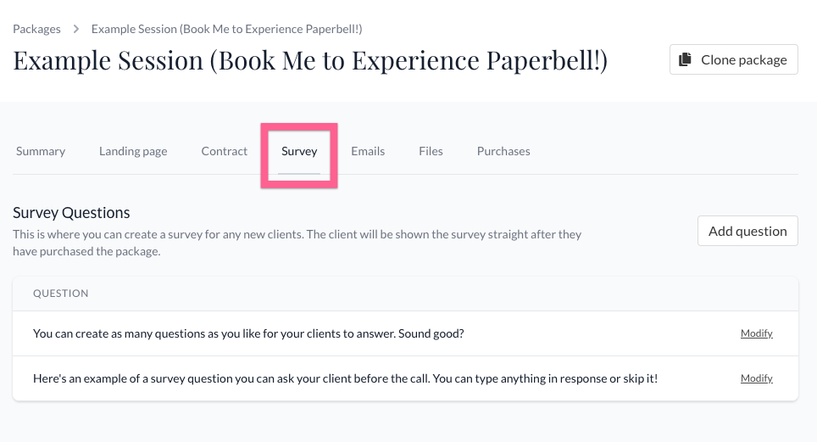The width and height of the screenshot is (817, 442).
Task: Navigate to Packages breadcrumb link
Action: coord(36,29)
